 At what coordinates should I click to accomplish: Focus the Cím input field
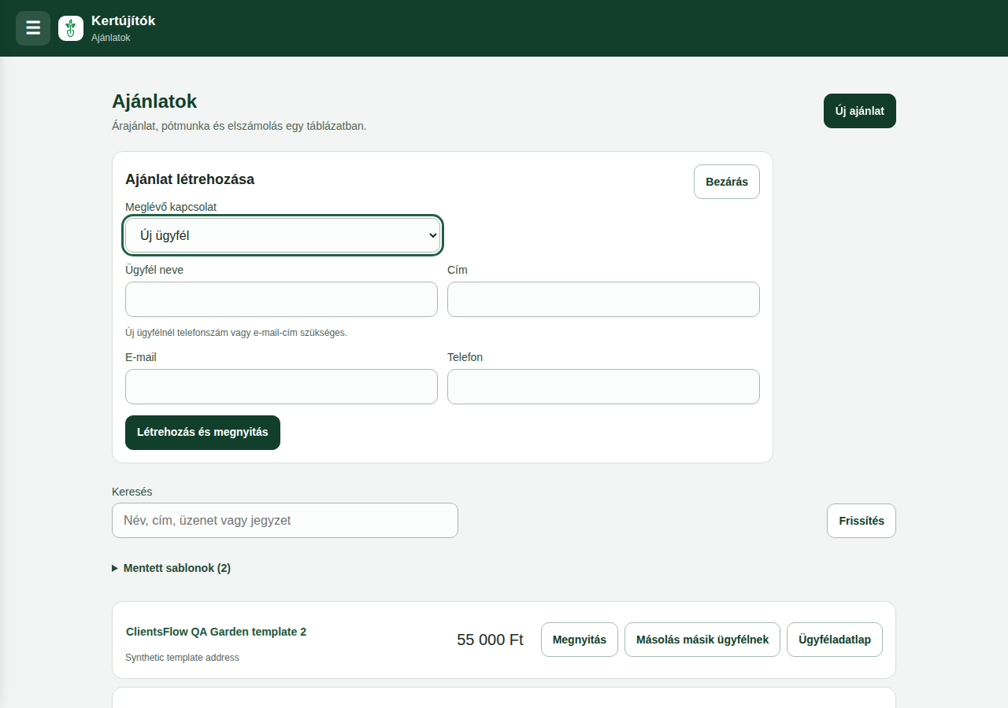[603, 300]
